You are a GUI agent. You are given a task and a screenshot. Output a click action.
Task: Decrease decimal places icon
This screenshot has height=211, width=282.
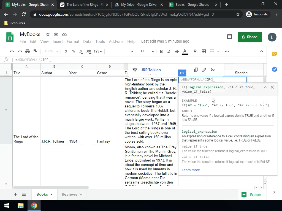click(x=81, y=51)
